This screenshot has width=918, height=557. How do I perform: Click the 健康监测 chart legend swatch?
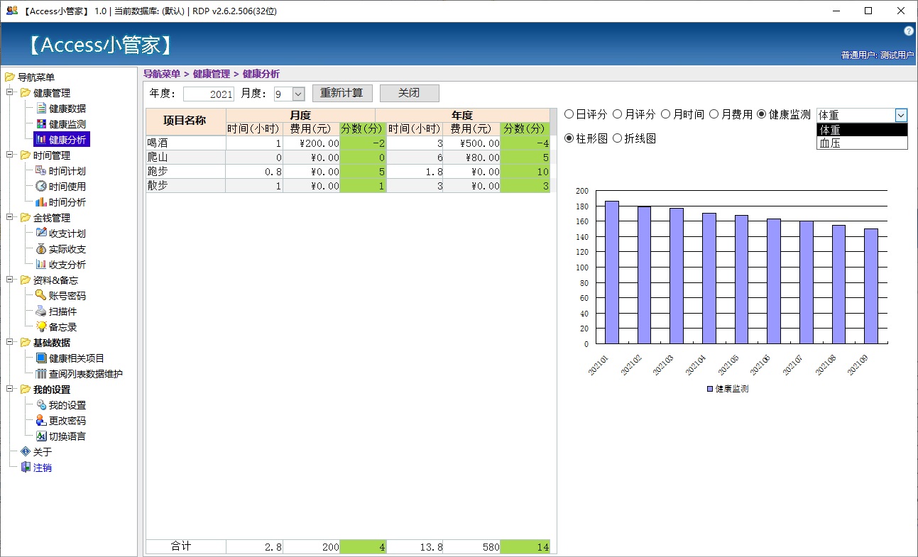click(x=710, y=390)
